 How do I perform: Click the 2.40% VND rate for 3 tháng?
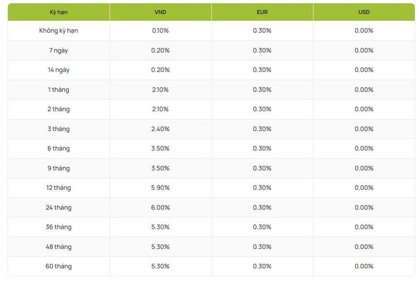pyautogui.click(x=160, y=129)
